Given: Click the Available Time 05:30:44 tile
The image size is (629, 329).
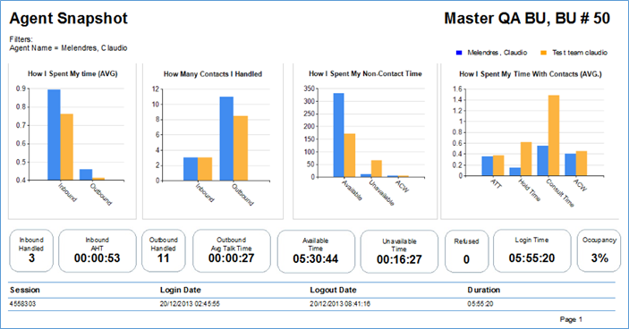Looking at the screenshot, I should (x=316, y=251).
